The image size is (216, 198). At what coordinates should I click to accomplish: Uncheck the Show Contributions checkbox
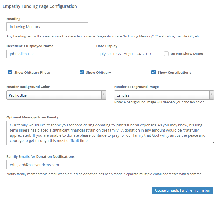click(x=154, y=72)
